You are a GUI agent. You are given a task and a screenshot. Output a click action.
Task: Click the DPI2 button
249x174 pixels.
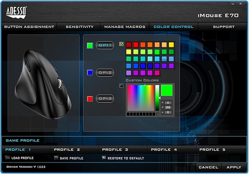(105, 73)
